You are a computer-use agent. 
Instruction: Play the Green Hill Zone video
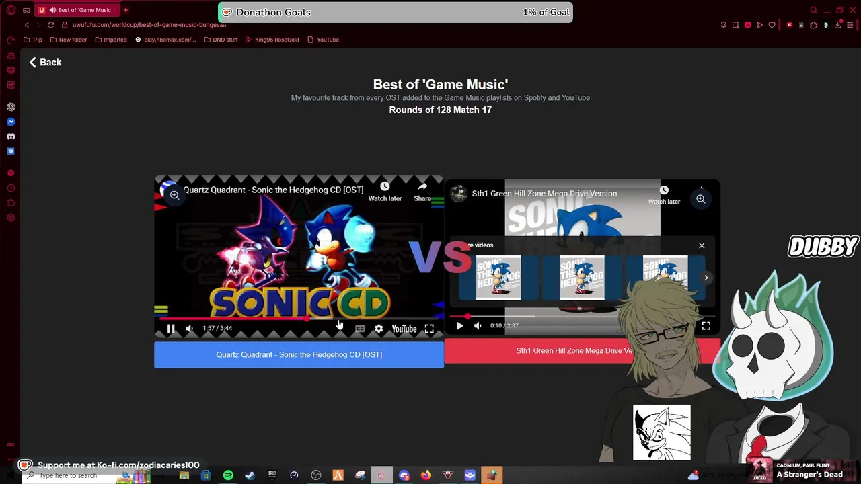pyautogui.click(x=459, y=325)
